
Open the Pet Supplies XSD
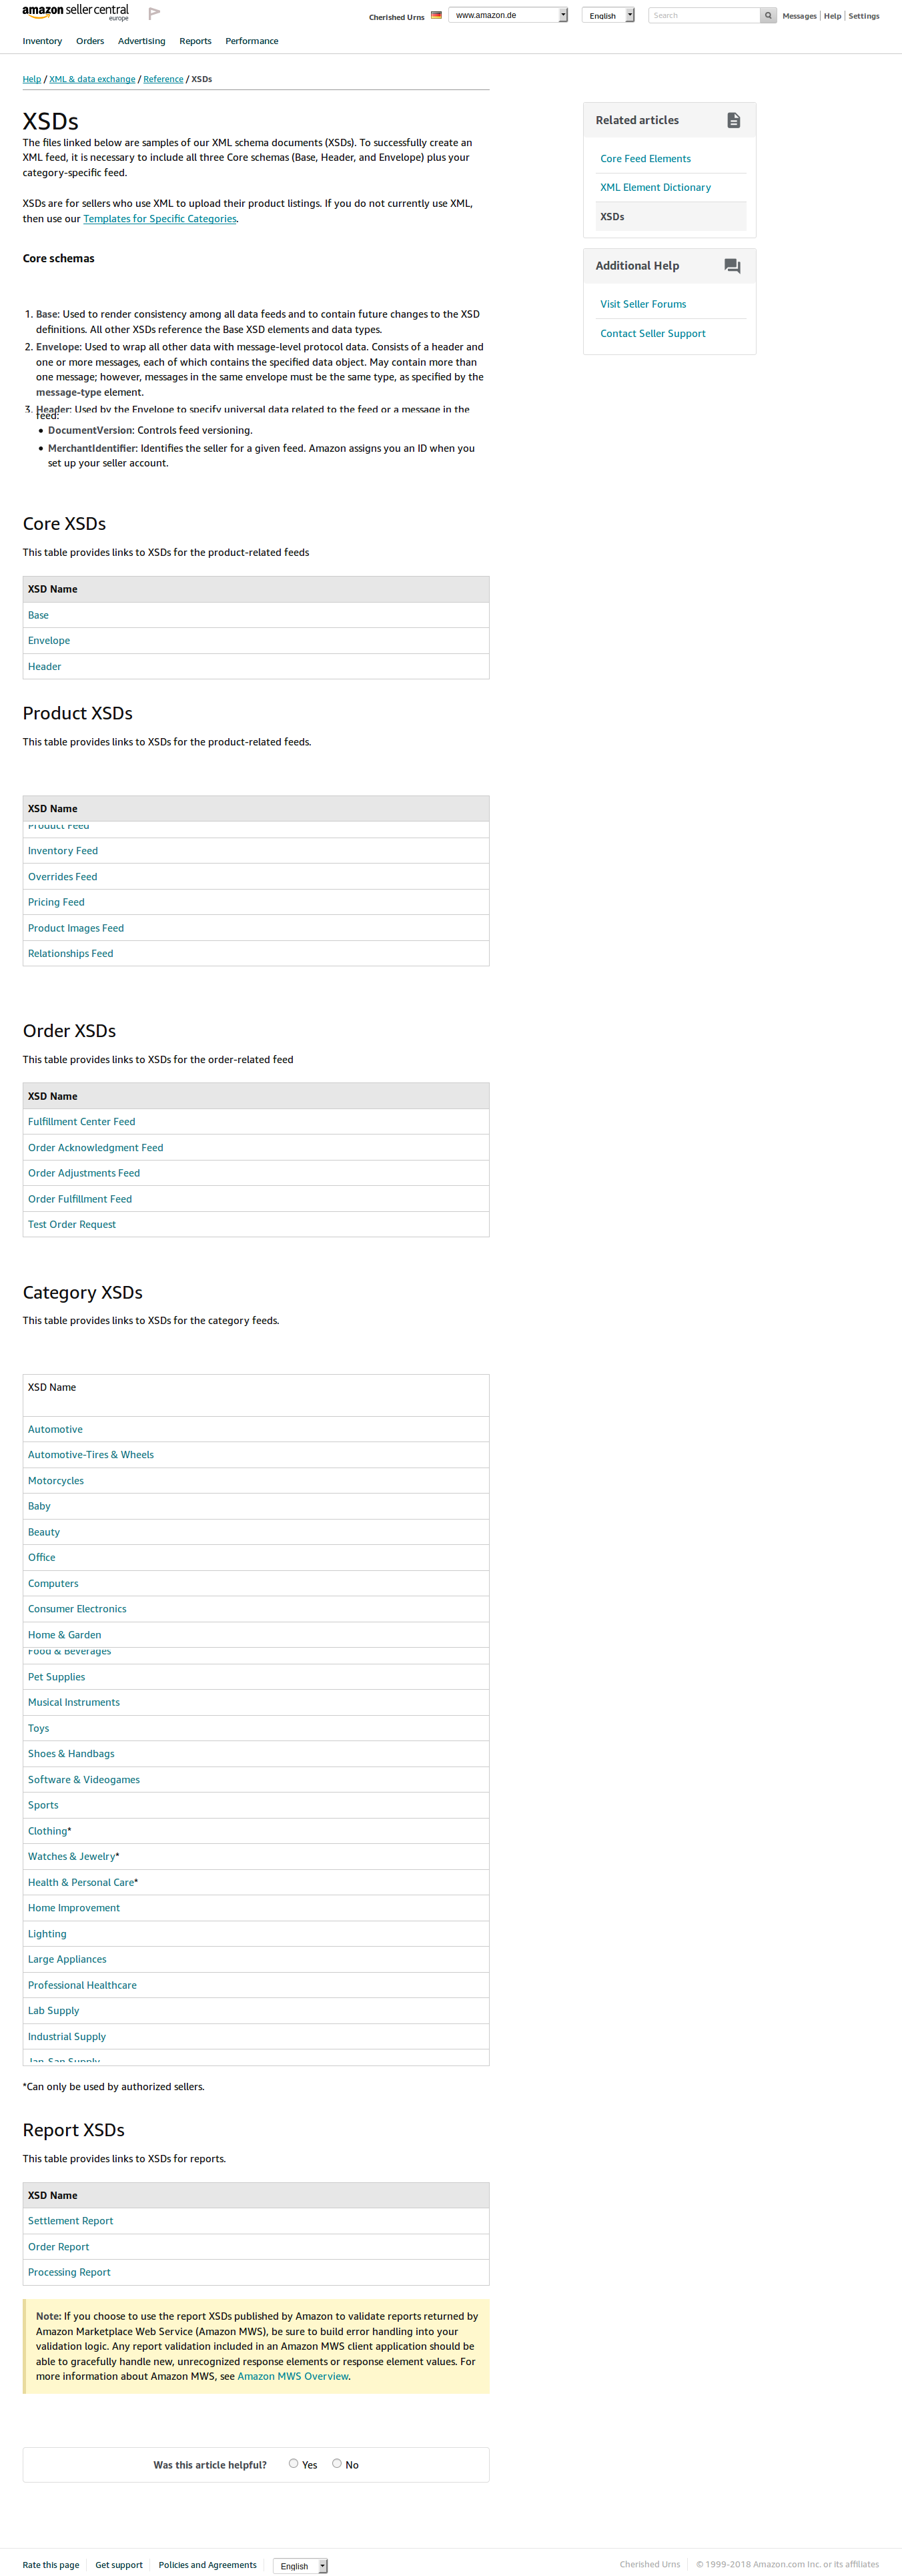56,1677
